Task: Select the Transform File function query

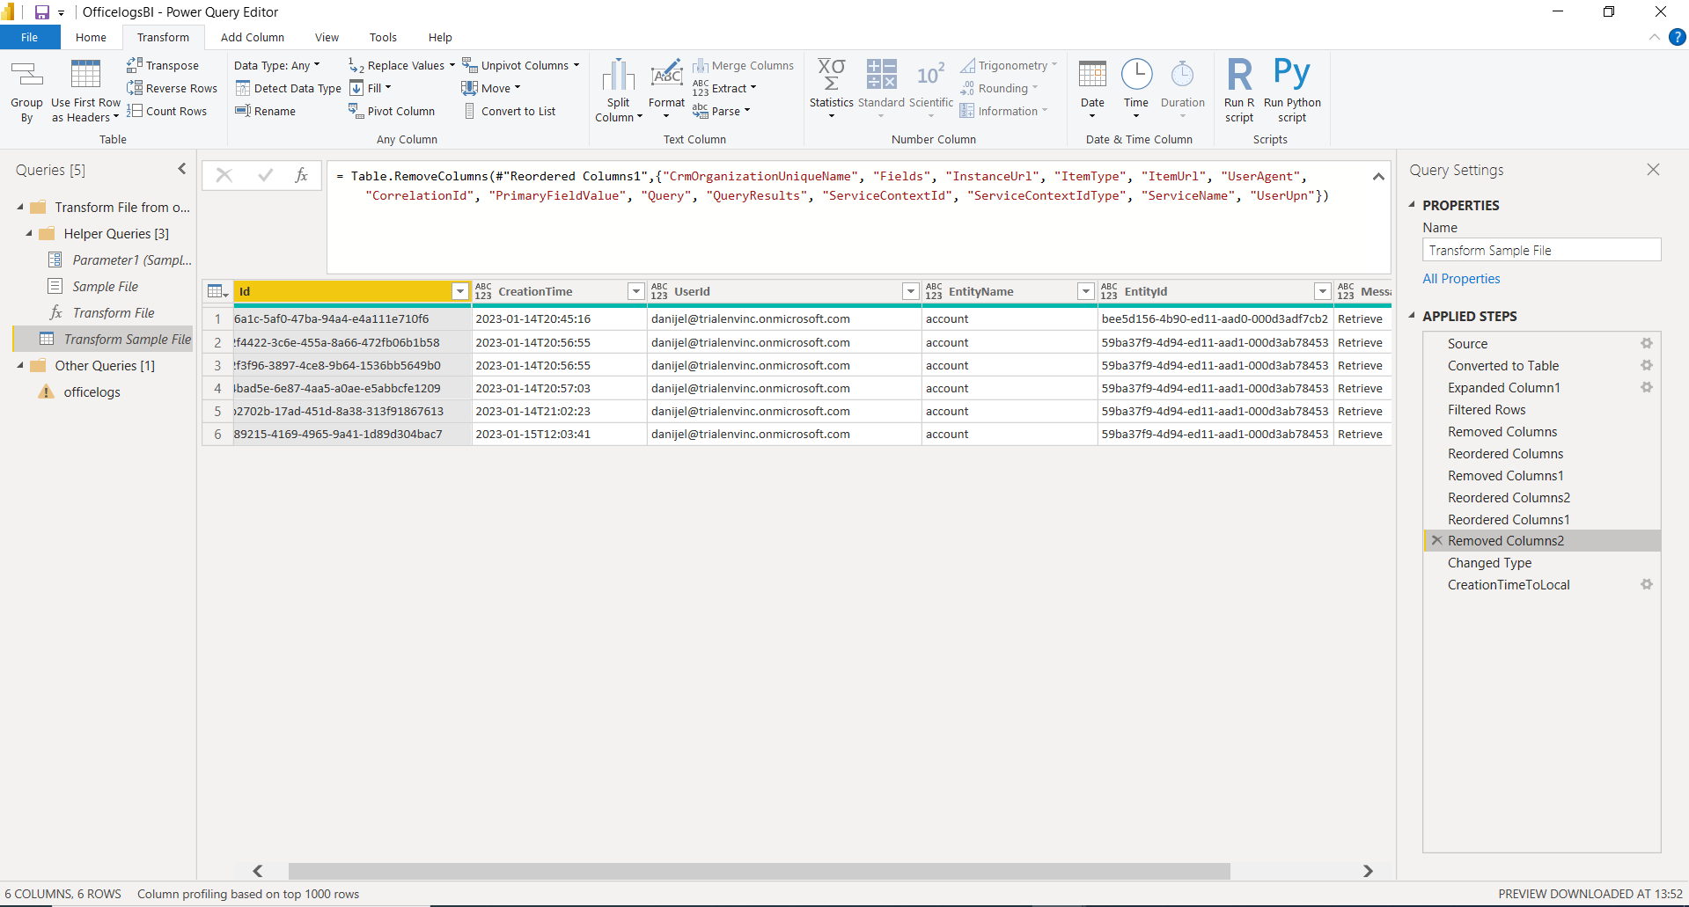Action: click(x=114, y=312)
